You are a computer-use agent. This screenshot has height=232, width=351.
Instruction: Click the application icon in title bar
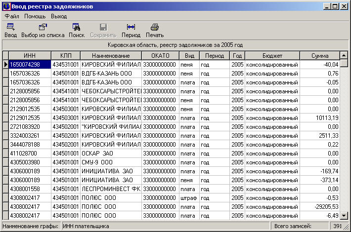point(6,6)
